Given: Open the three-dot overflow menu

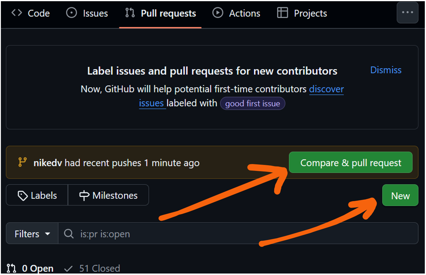Looking at the screenshot, I should [x=407, y=12].
